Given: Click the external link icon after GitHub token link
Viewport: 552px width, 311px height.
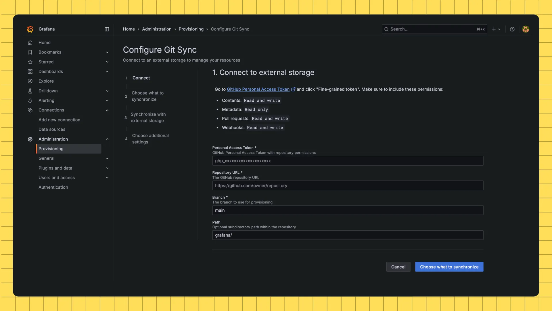Looking at the screenshot, I should coord(293,89).
